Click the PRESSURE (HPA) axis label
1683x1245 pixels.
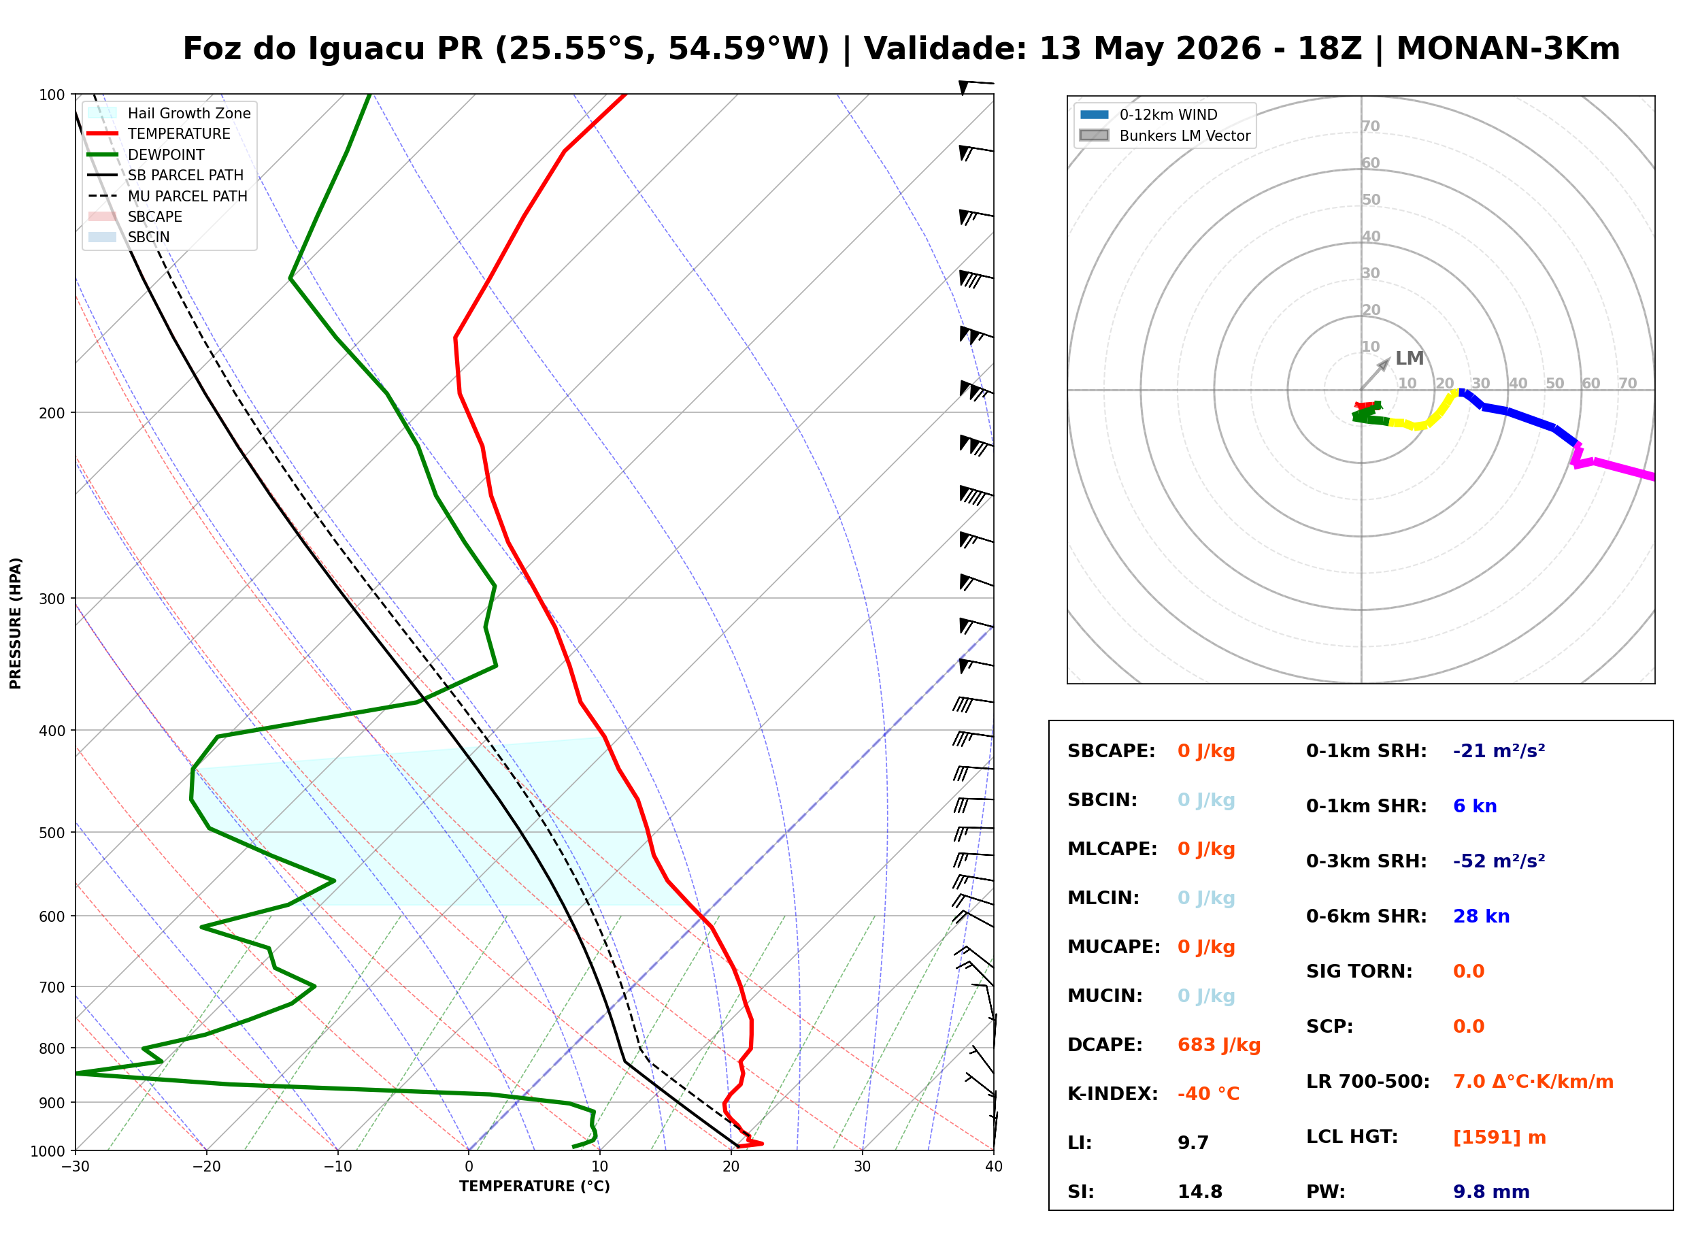click(x=16, y=623)
